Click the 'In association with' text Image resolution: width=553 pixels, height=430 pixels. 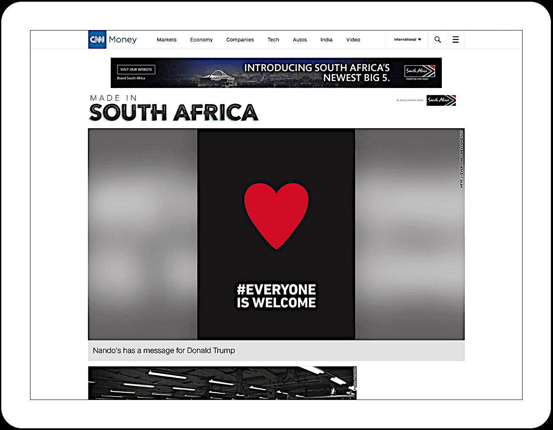[x=410, y=100]
